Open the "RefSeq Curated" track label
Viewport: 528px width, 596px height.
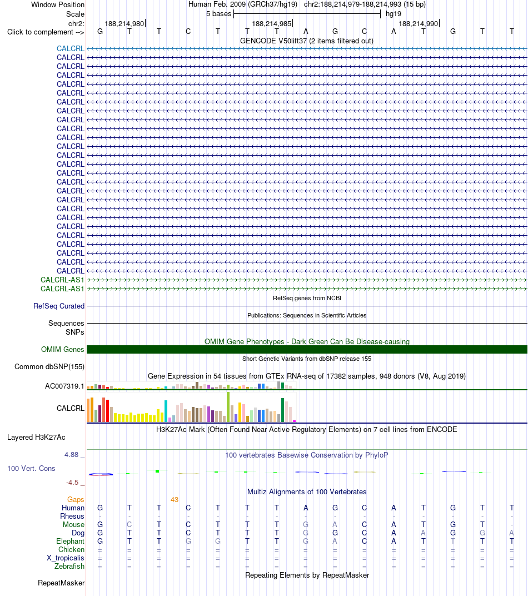point(59,306)
